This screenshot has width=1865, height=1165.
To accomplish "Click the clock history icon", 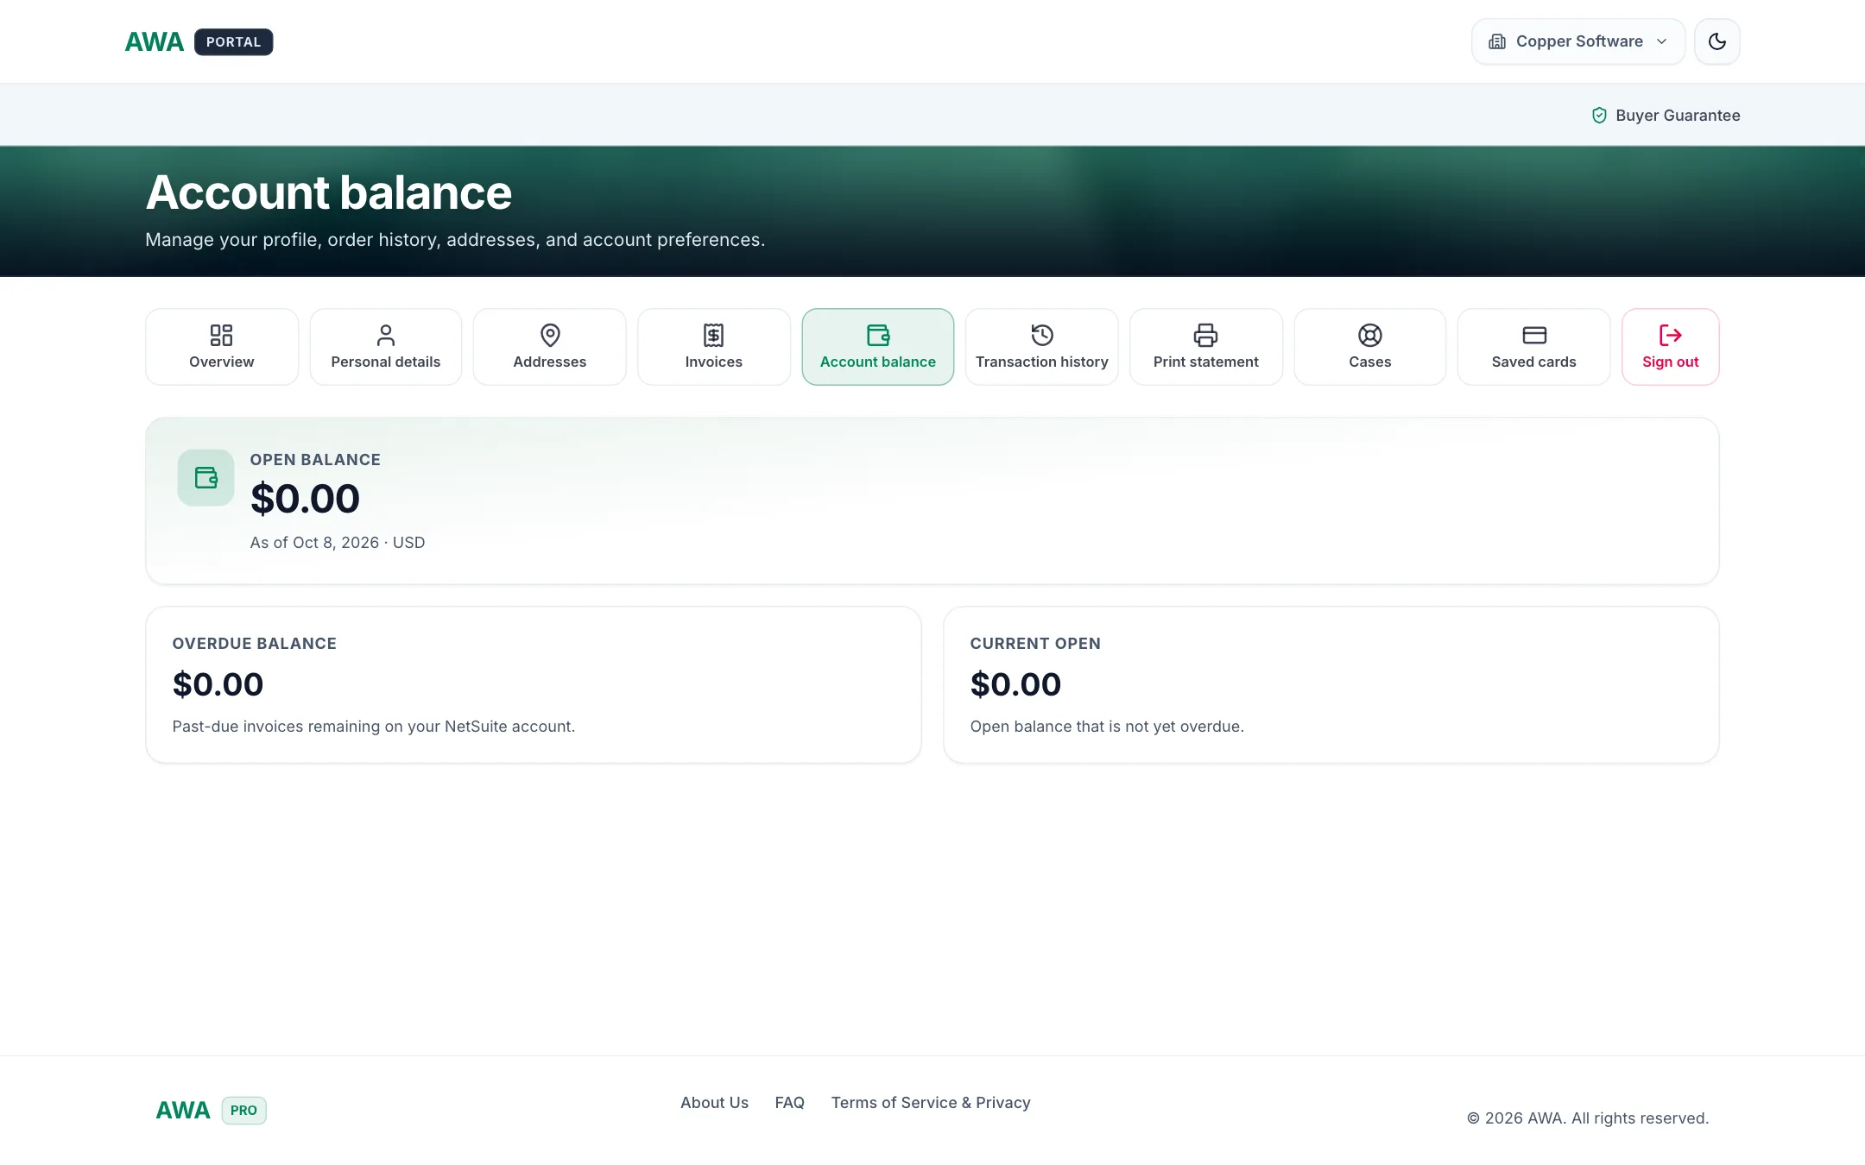I will tap(1042, 335).
